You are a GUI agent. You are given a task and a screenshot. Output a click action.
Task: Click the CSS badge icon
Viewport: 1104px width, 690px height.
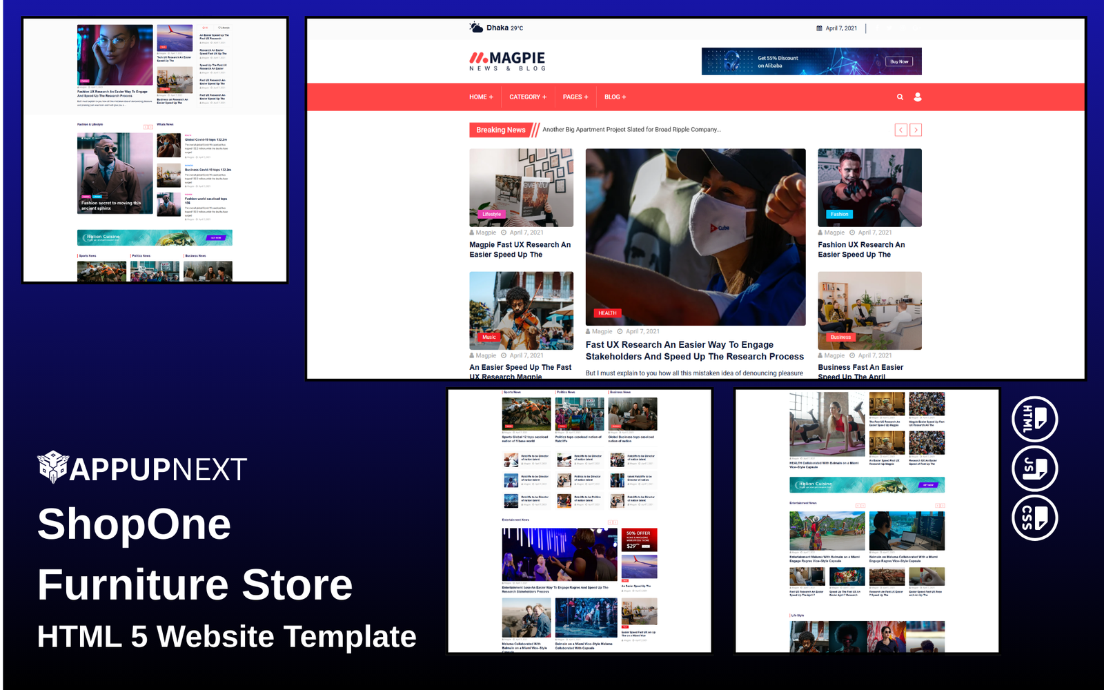coord(1034,517)
